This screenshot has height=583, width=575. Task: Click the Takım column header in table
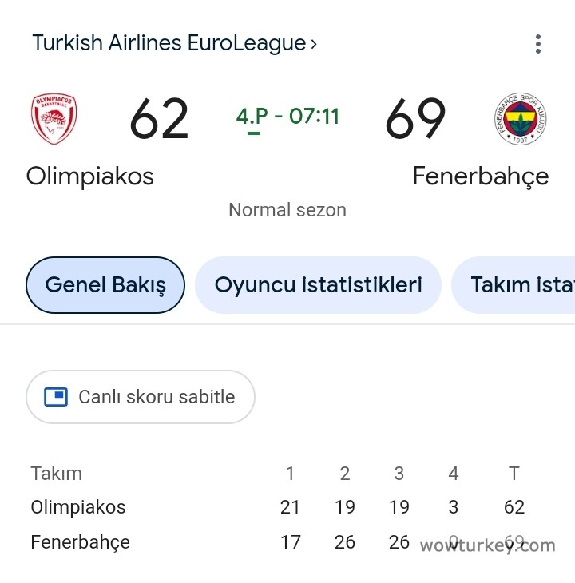tap(56, 474)
